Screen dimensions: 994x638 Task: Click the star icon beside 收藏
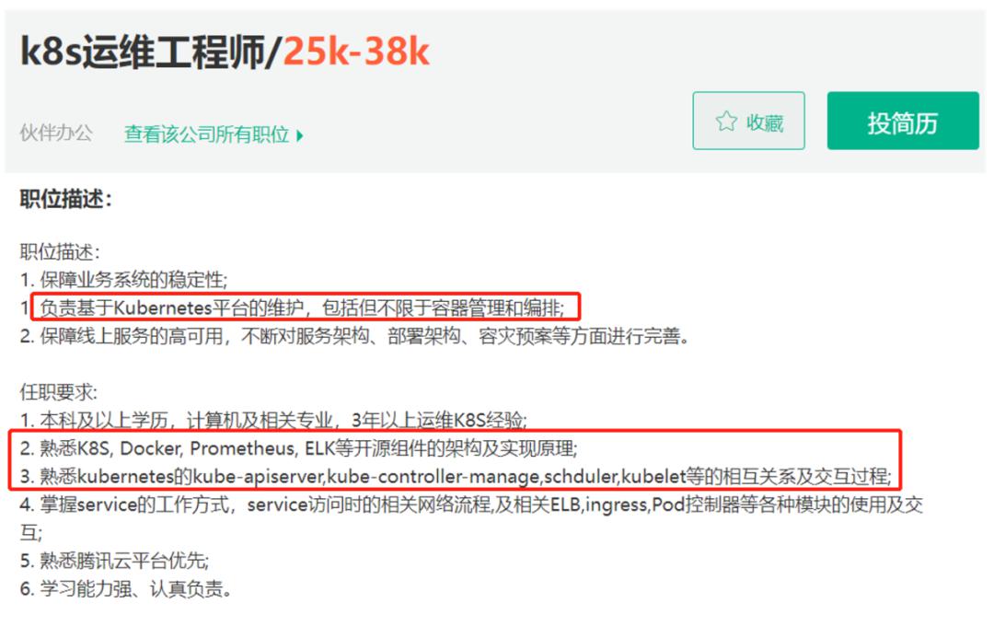(726, 122)
